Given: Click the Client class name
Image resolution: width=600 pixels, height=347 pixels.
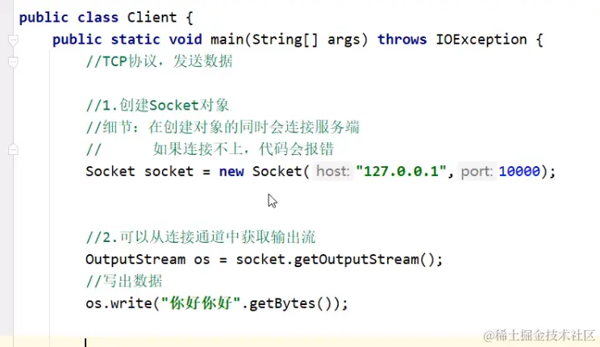Looking at the screenshot, I should tap(152, 18).
